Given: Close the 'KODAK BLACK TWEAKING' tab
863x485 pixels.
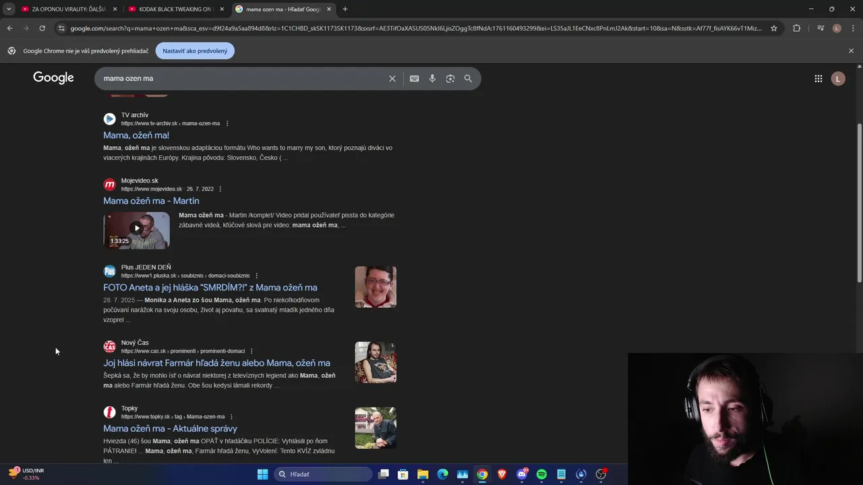Looking at the screenshot, I should (x=222, y=9).
